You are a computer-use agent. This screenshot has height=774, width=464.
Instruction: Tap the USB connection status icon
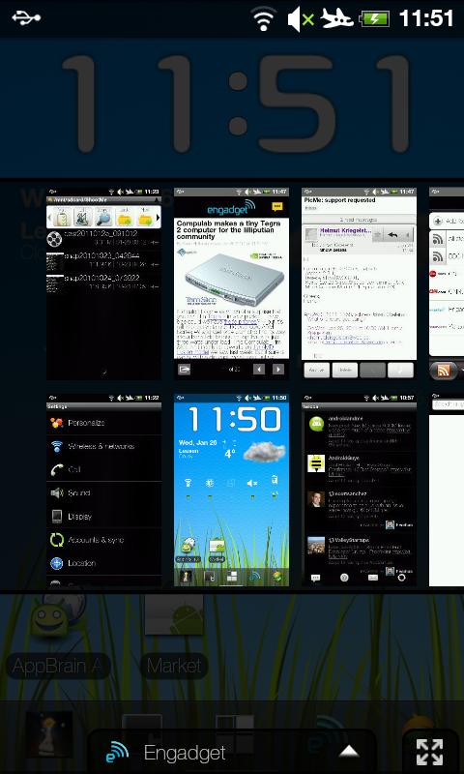(x=26, y=18)
